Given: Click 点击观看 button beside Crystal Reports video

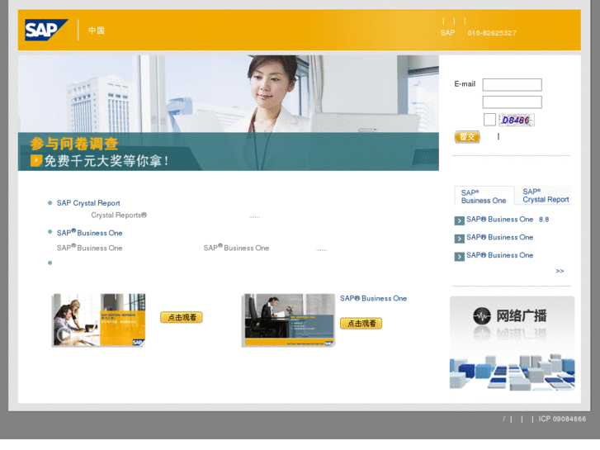Looking at the screenshot, I should [x=182, y=317].
